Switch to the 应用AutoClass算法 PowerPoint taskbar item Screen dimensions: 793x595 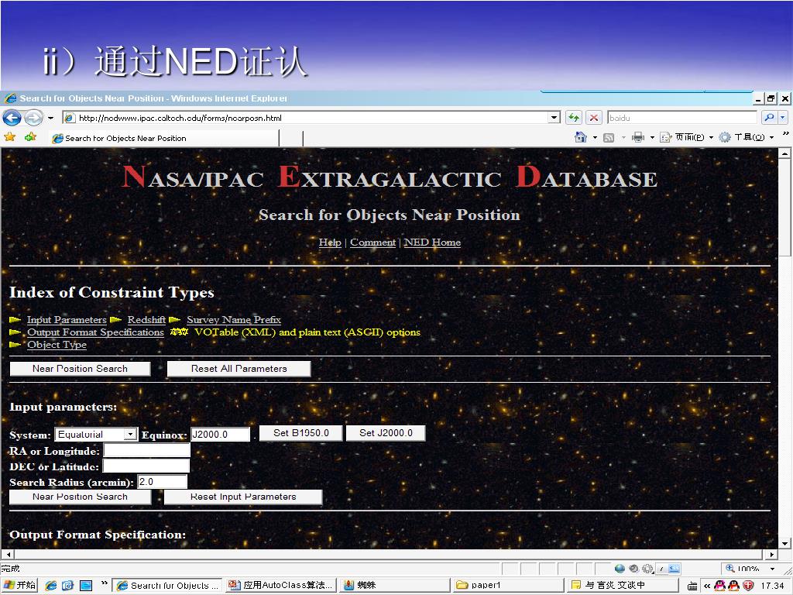[x=280, y=586]
